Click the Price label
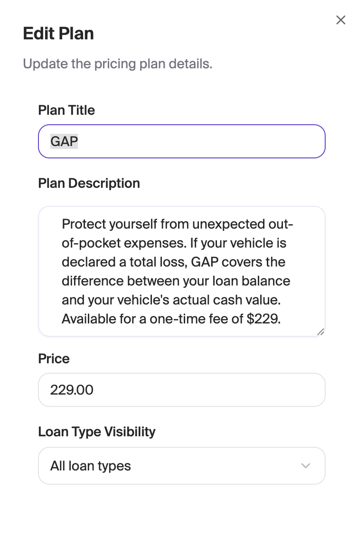This screenshot has width=357, height=534. [x=54, y=359]
